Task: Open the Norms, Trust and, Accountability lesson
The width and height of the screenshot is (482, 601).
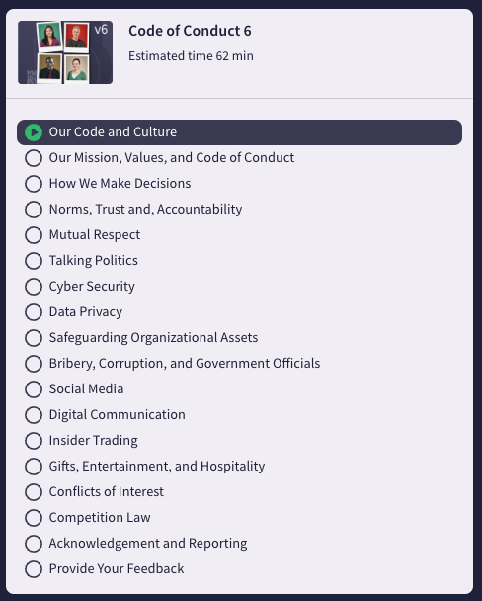Action: coord(239,210)
